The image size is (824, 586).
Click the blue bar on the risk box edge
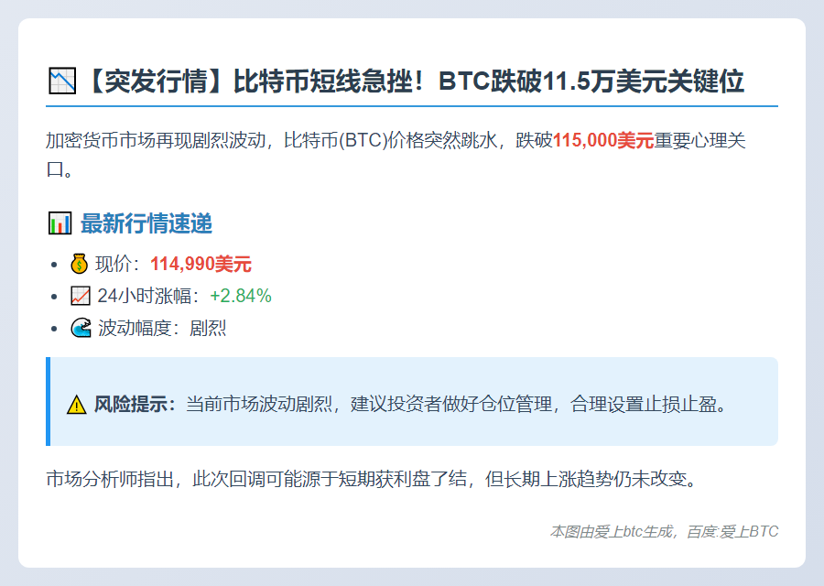46,400
